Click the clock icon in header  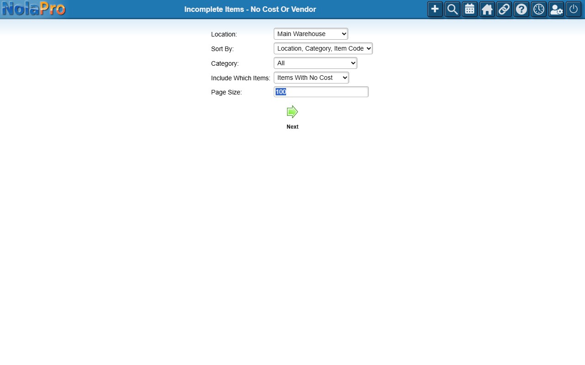click(539, 9)
